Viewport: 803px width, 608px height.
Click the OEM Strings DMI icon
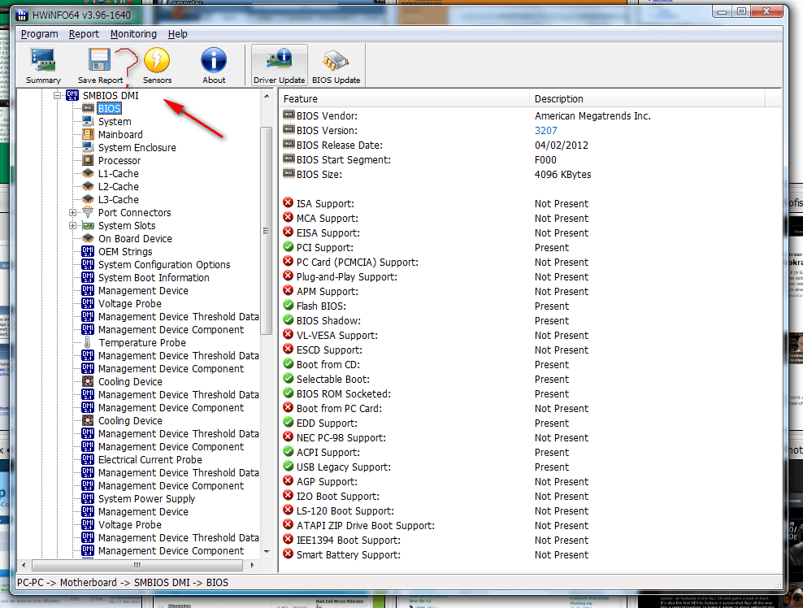[x=88, y=251]
